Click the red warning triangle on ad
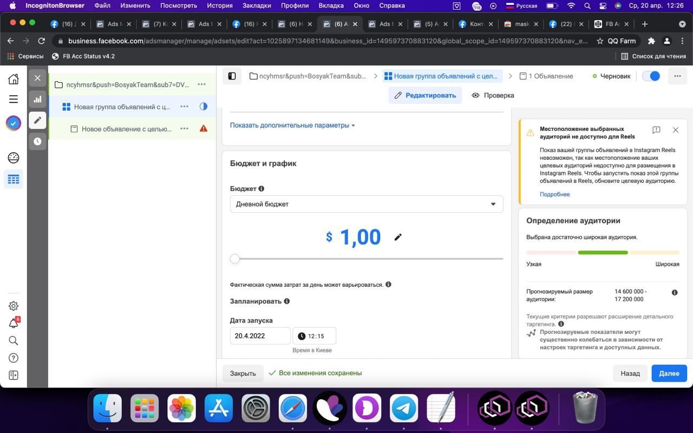This screenshot has width=693, height=433. tap(204, 129)
